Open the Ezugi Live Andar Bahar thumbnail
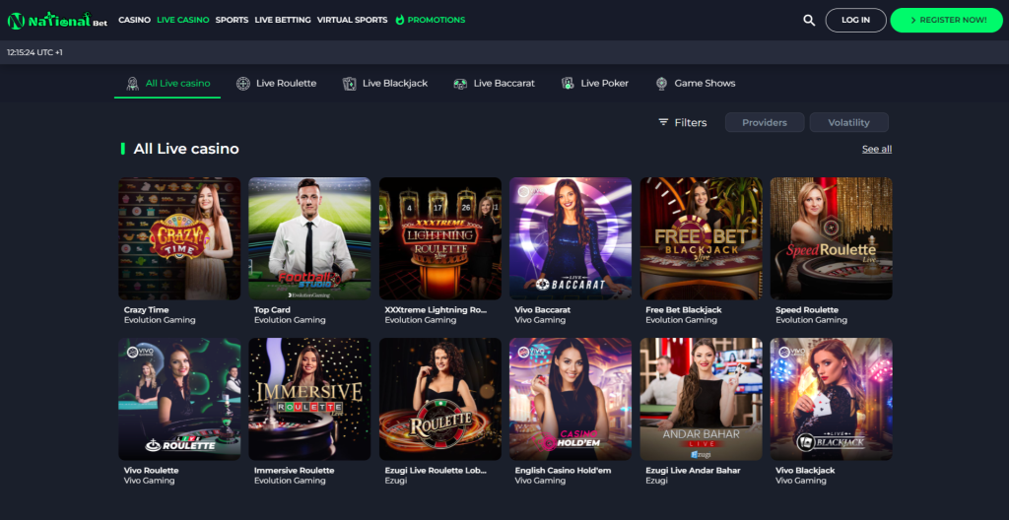The width and height of the screenshot is (1009, 520). pos(701,399)
